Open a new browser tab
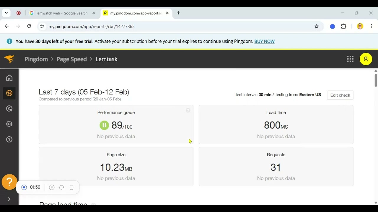 (x=178, y=13)
